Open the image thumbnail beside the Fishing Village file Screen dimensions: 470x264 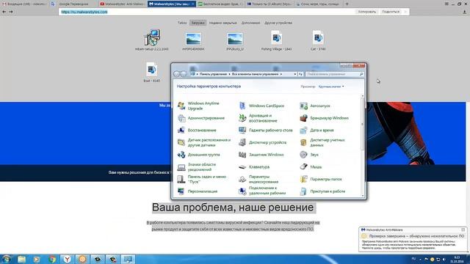point(235,40)
